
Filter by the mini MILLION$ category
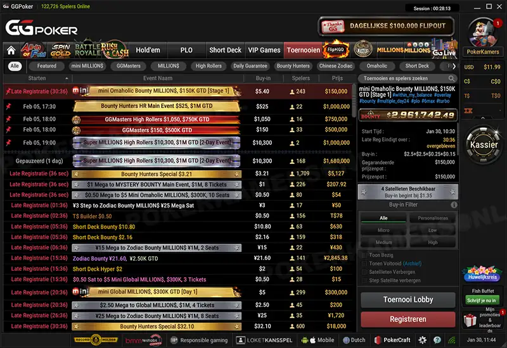(x=87, y=66)
